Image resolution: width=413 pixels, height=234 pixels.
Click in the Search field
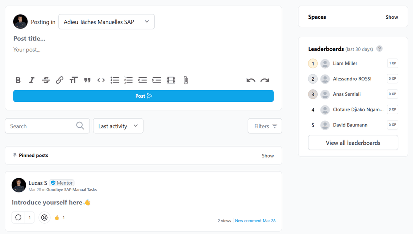[42, 126]
